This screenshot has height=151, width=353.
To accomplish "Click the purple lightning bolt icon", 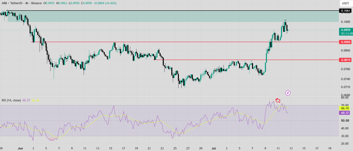I will point(288,92).
